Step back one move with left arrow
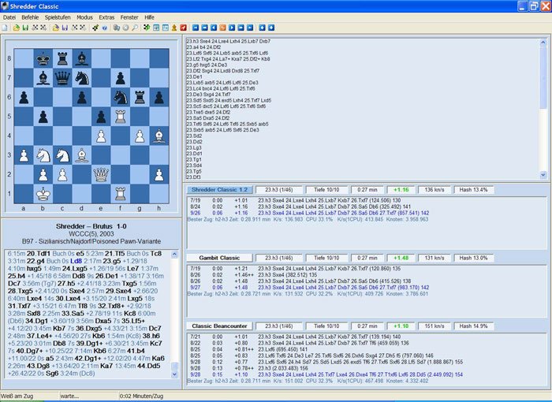 pos(214,28)
